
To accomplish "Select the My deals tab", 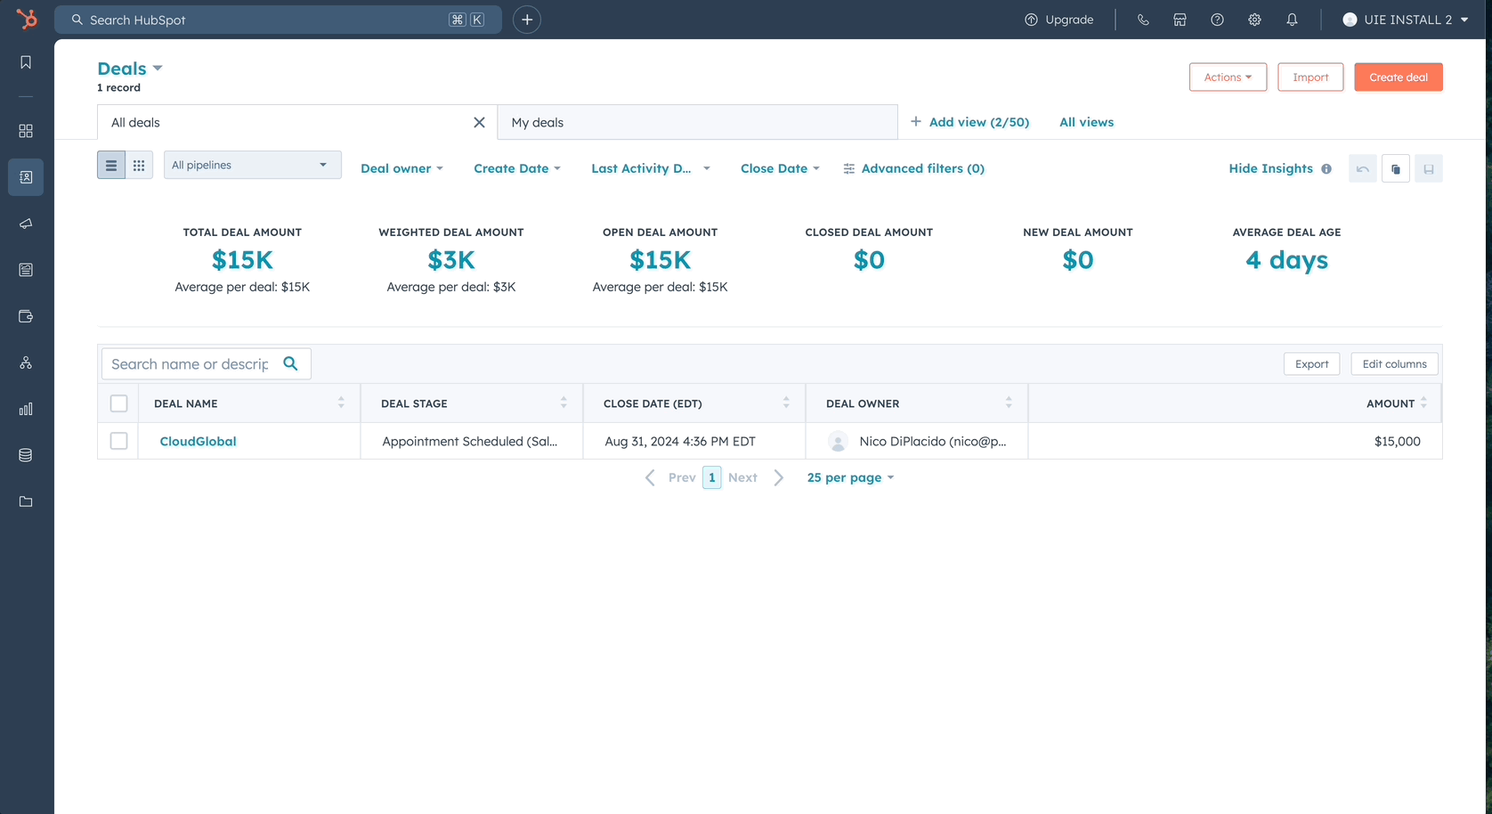I will tap(697, 122).
